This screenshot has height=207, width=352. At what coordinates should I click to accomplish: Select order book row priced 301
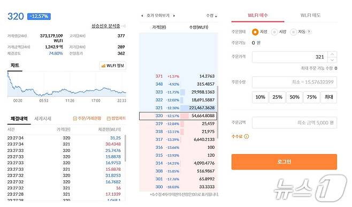(x=179, y=179)
